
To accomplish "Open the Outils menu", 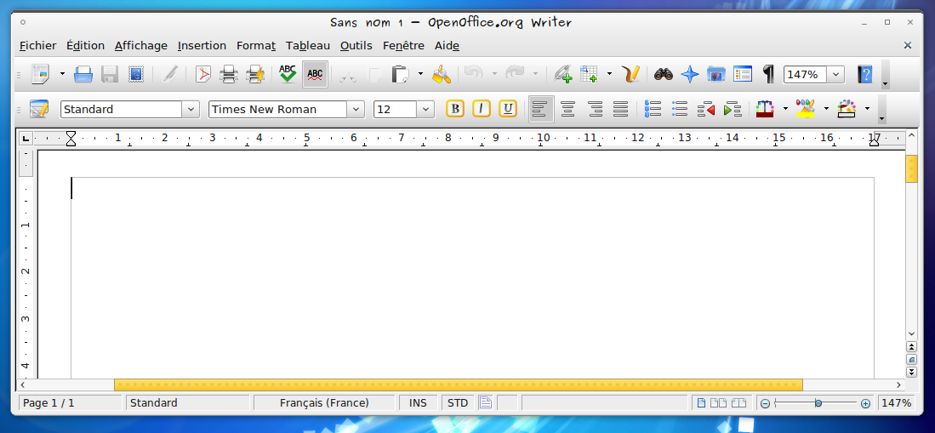I will [356, 45].
